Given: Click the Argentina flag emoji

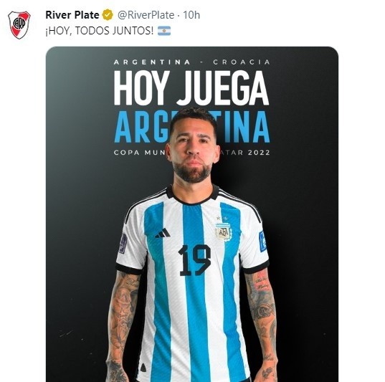Looking at the screenshot, I should click(164, 31).
